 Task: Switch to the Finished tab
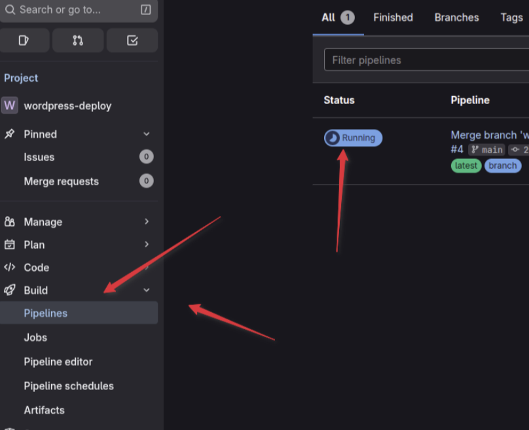tap(393, 18)
